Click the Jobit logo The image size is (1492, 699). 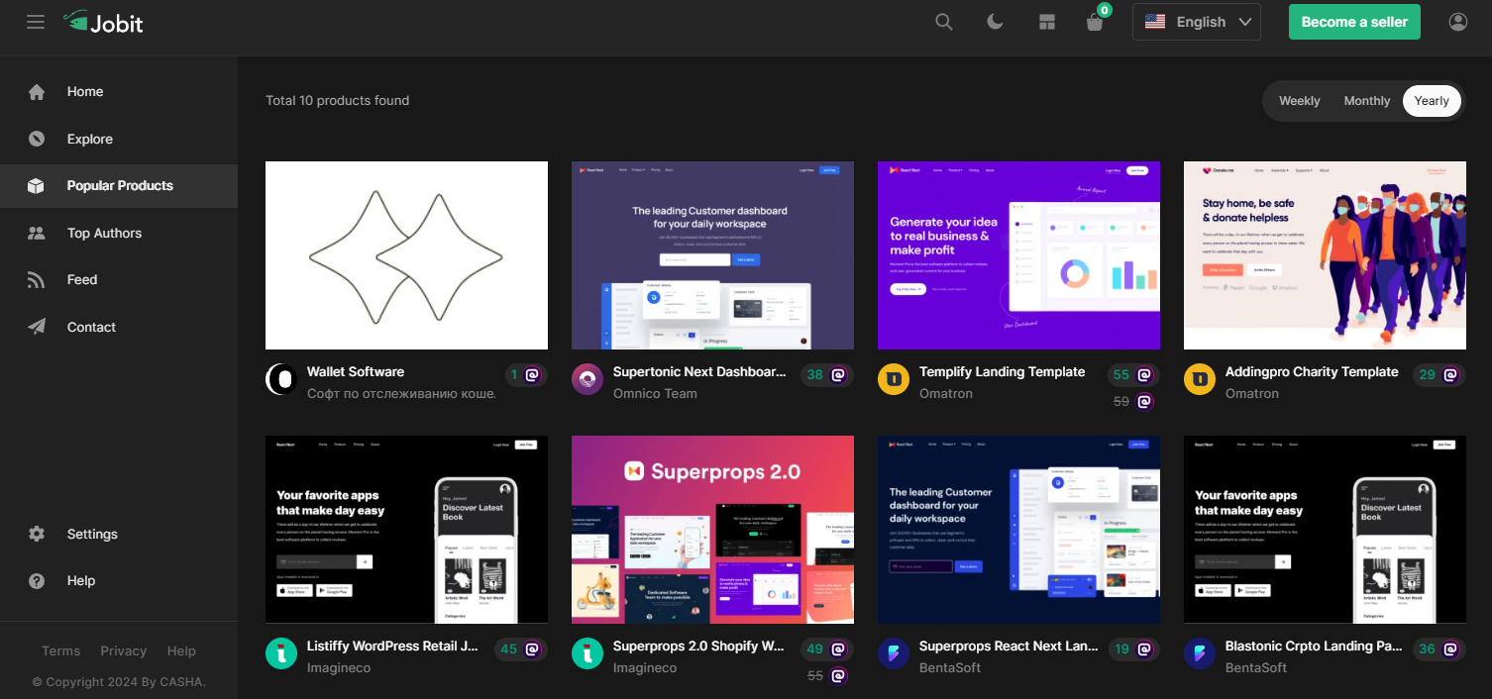[103, 22]
